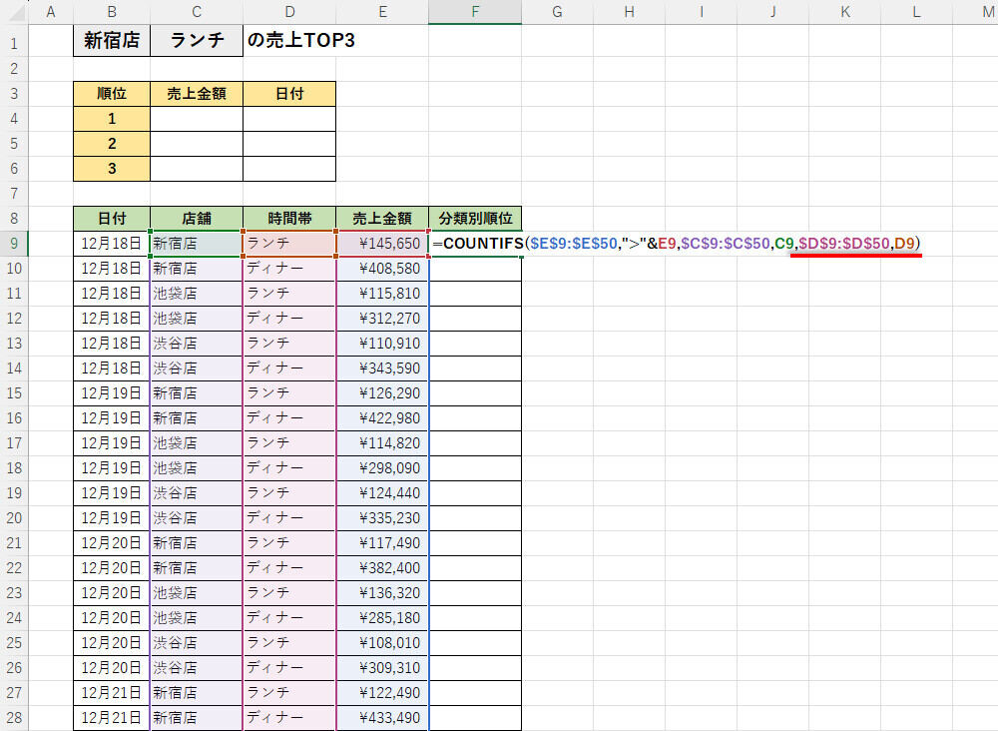The width and height of the screenshot is (998, 731).
Task: Select the empty 分類別順位 cell in row 10
Action: tap(474, 269)
